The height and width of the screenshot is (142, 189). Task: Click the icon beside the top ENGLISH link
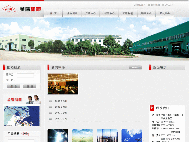[163, 5]
